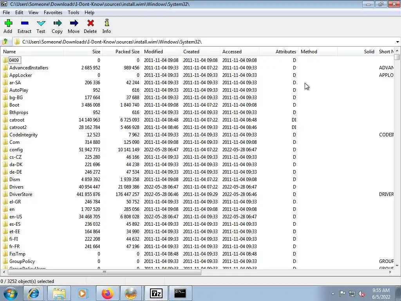This screenshot has height=301, width=401.
Task: Select the DriverStore folder icon
Action: (5, 194)
